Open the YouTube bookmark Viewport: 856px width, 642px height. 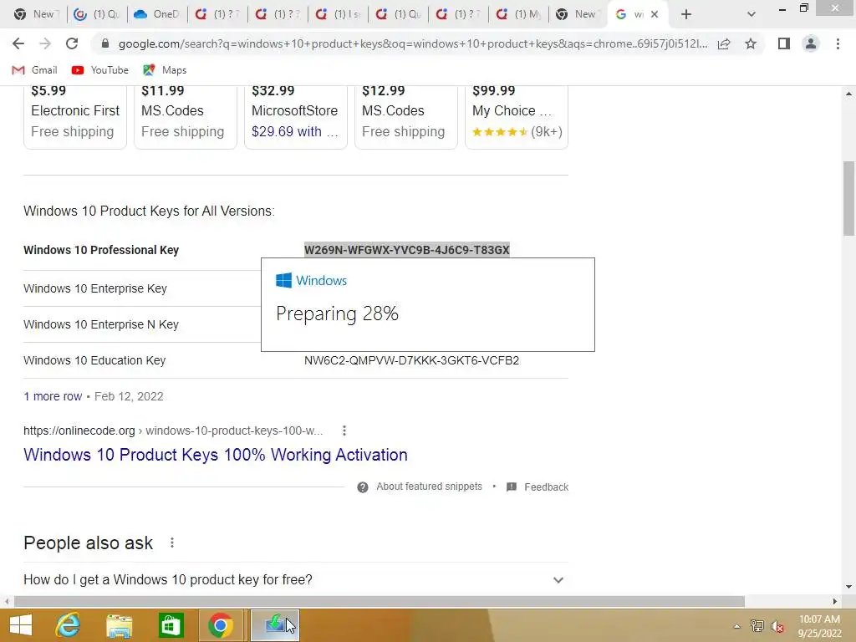(x=100, y=70)
